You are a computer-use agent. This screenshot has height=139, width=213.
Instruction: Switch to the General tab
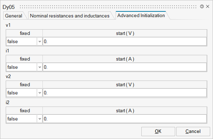click(x=14, y=16)
